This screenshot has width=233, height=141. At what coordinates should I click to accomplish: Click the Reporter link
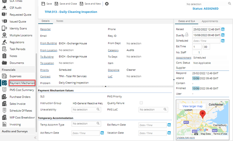pos(45,29)
